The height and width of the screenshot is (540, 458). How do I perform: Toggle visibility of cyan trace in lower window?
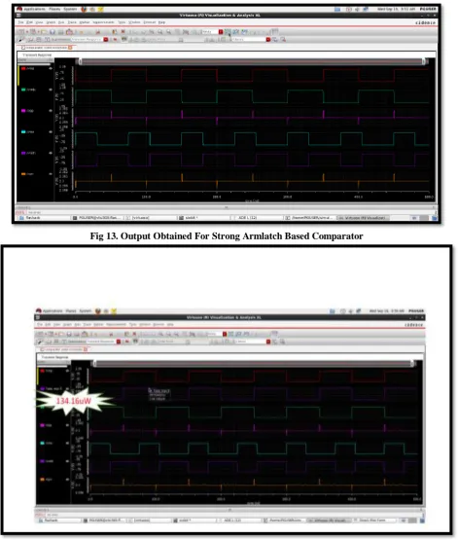(x=67, y=444)
